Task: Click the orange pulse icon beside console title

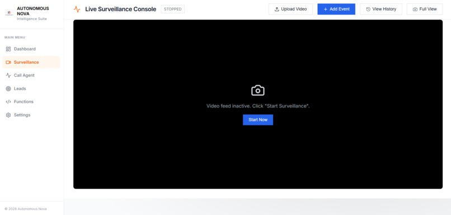Action: pos(77,9)
